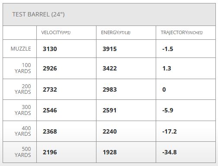Click the 200 YARDS row label
The width and height of the screenshot is (218, 166).
(x=23, y=89)
